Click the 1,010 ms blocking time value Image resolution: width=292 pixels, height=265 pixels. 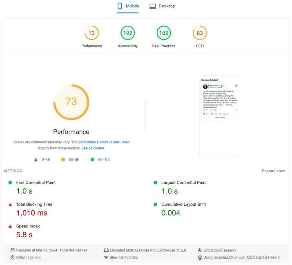(x=32, y=213)
